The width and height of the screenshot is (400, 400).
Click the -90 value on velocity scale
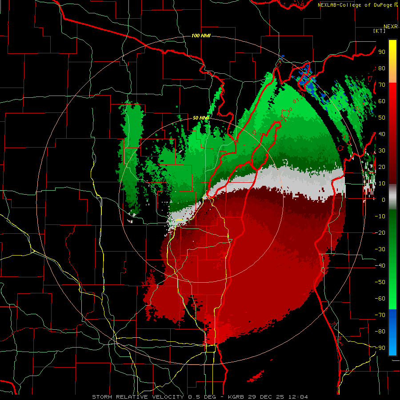380,348
